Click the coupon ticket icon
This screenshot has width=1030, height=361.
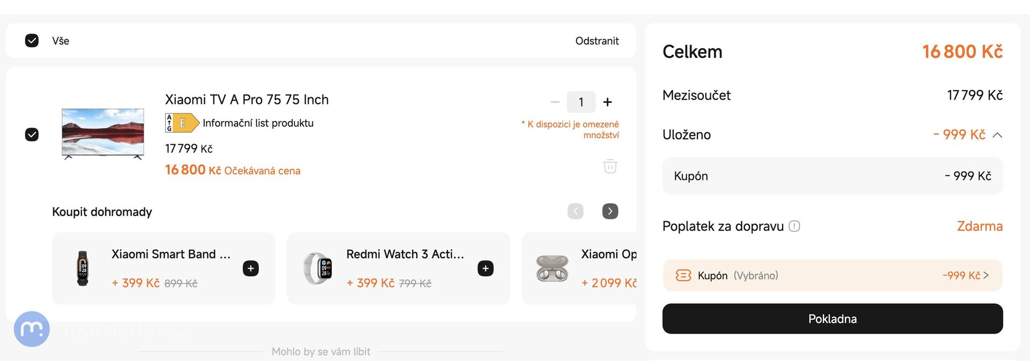(x=683, y=276)
